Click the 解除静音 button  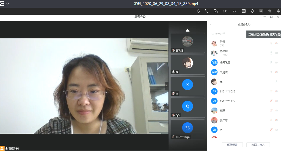pos(232,145)
